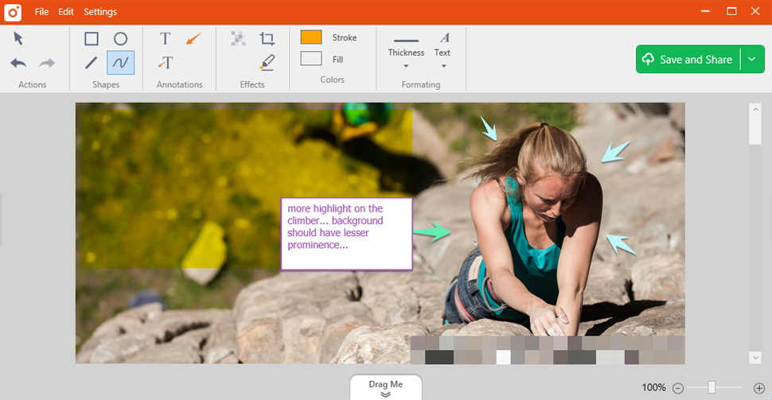772x400 pixels.
Task: Click the redo arrow
Action: 47,63
